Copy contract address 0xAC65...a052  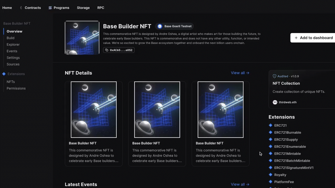(119, 50)
